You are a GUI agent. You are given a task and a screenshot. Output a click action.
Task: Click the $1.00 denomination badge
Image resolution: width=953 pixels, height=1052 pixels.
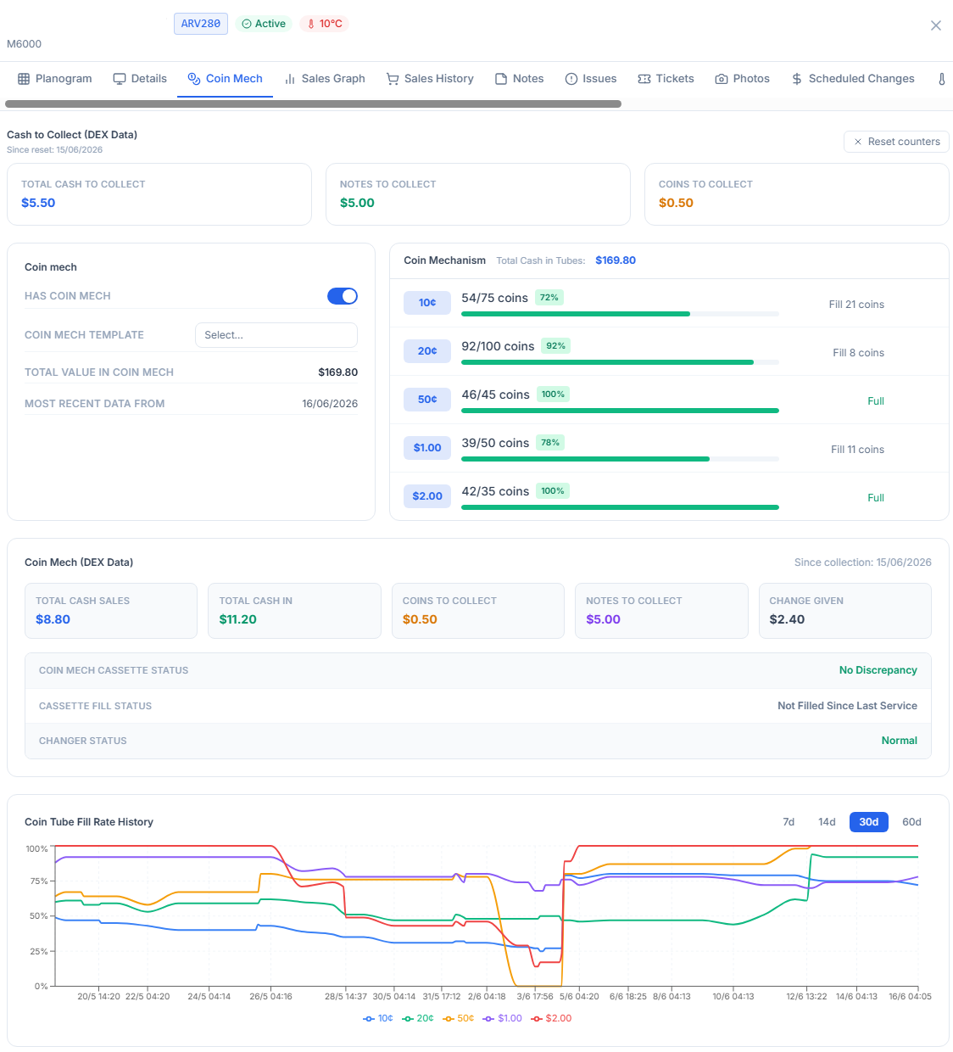[427, 448]
